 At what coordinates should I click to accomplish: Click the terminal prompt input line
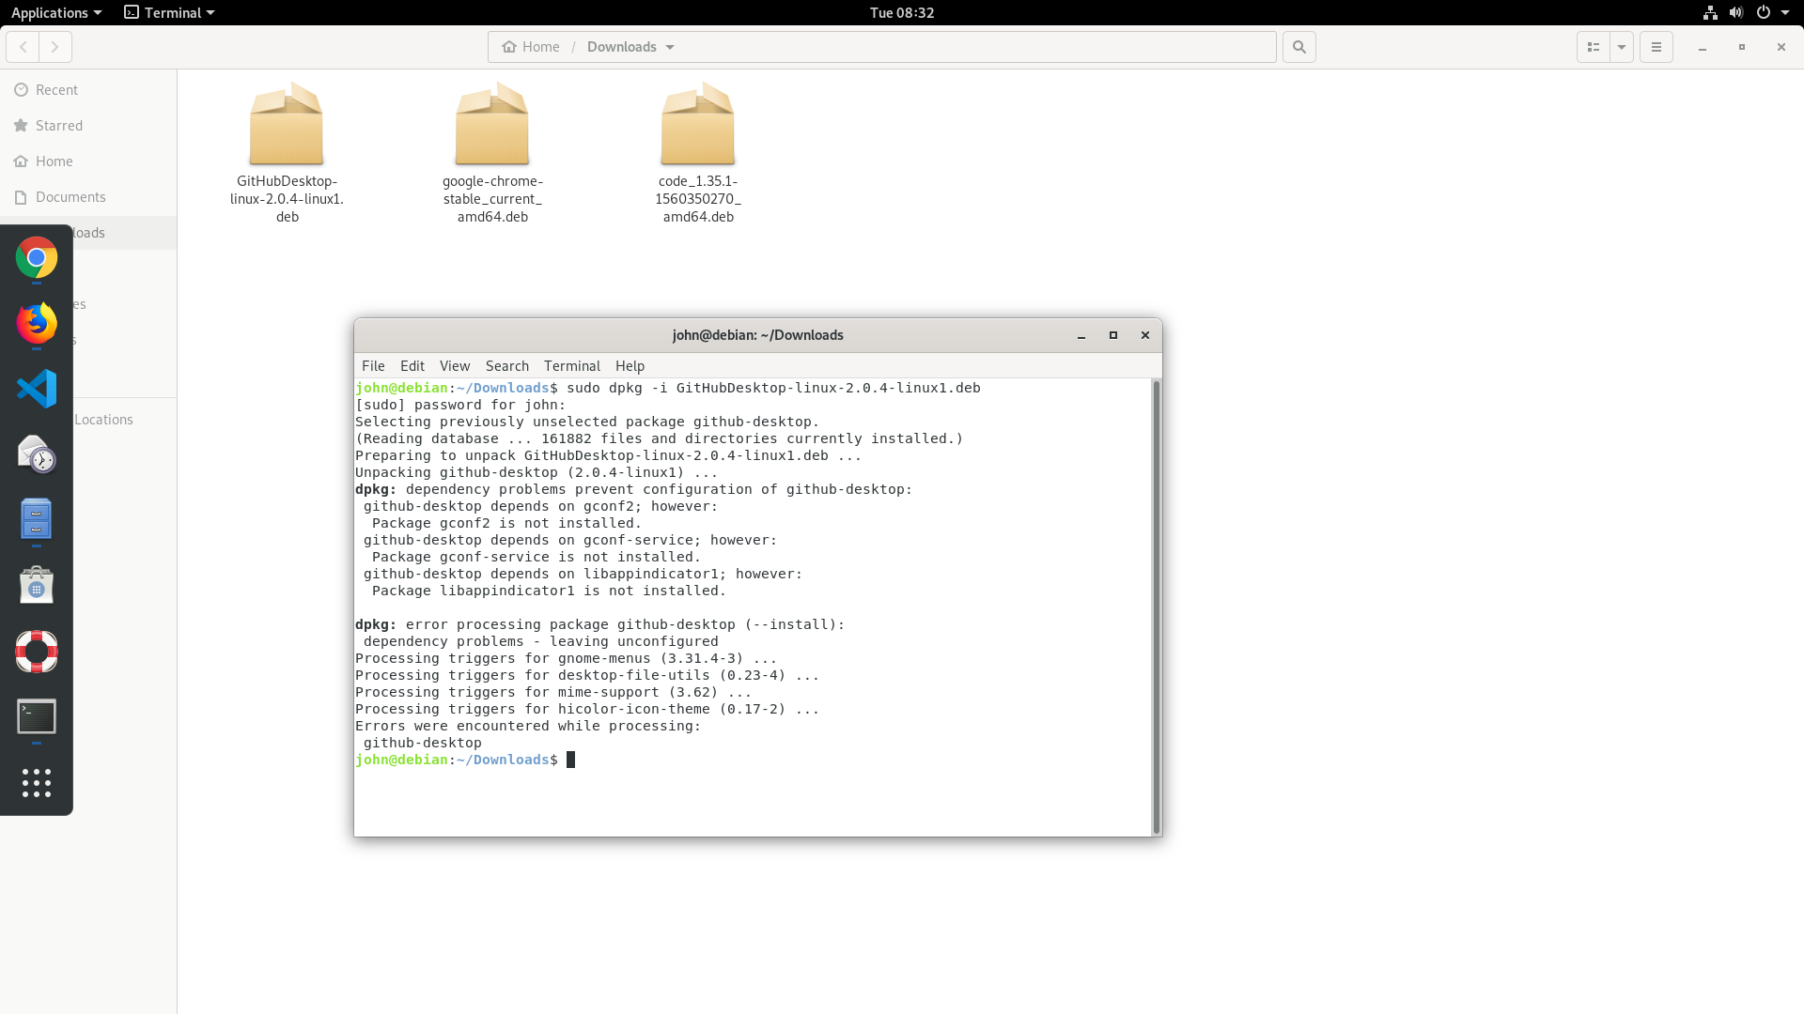point(753,760)
